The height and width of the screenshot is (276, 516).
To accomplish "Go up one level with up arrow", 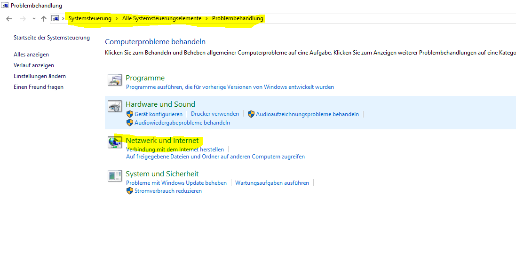I will (43, 19).
